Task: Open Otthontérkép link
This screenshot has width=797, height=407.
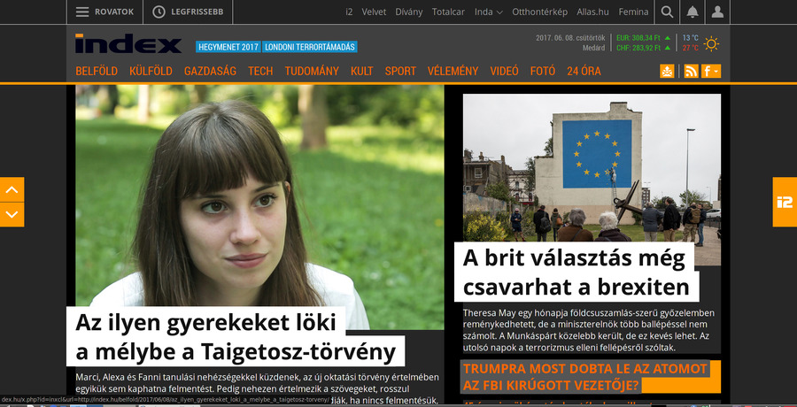Action: pyautogui.click(x=540, y=12)
